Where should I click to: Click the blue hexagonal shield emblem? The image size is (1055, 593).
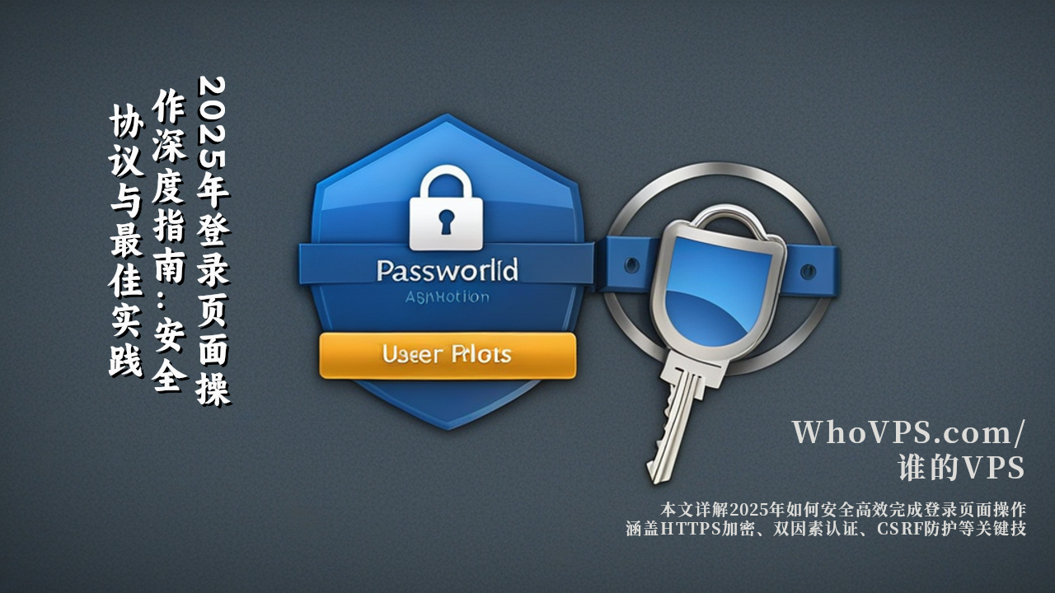pos(446,272)
